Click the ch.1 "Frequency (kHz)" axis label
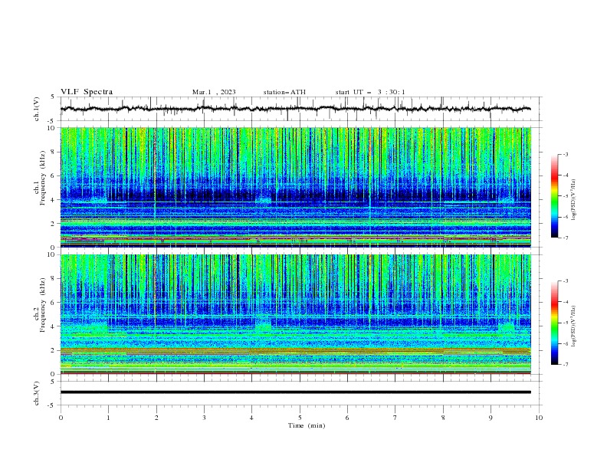The height and width of the screenshot is (469, 607). [43, 179]
